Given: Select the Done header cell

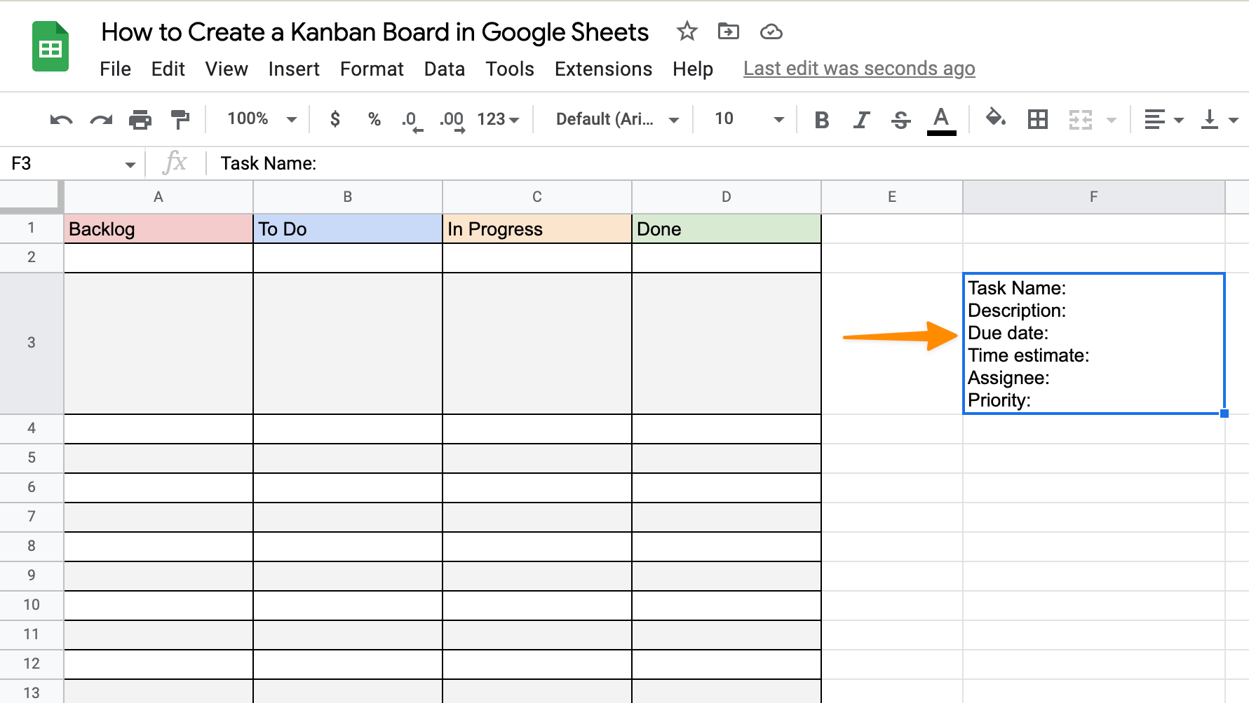Looking at the screenshot, I should point(727,228).
